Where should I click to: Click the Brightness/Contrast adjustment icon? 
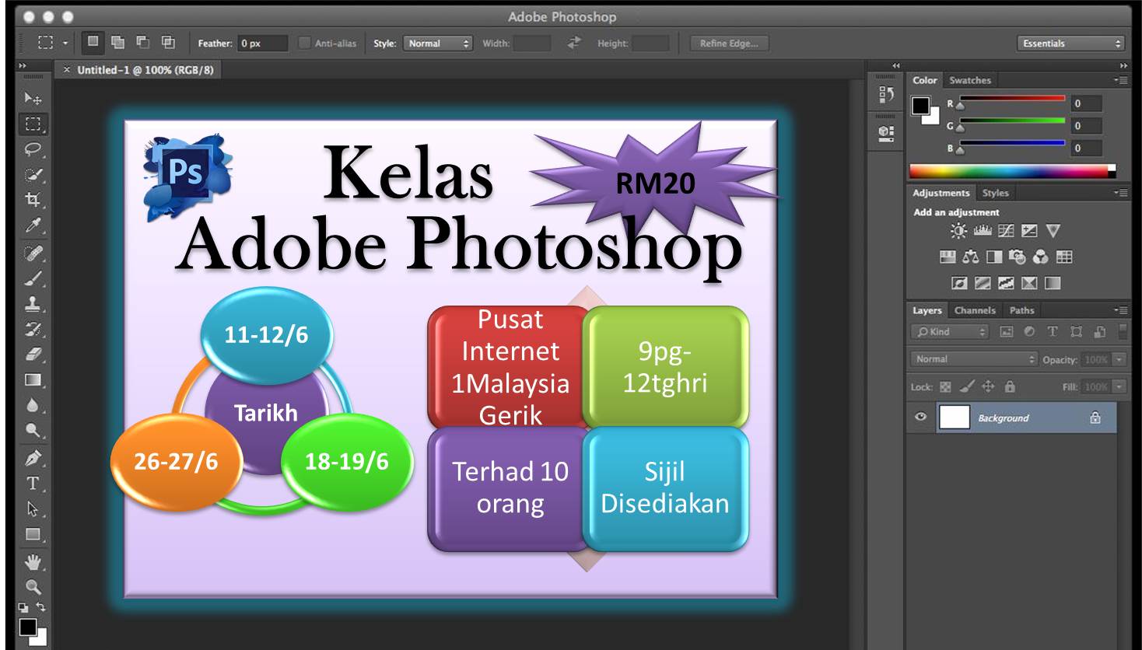pyautogui.click(x=958, y=231)
